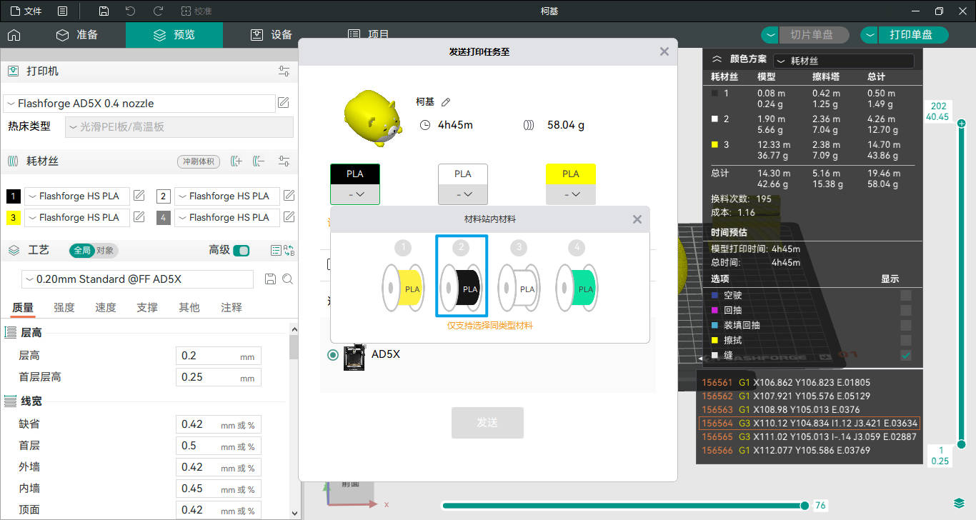Open the yellow PLA slot mapping dropdown
This screenshot has height=520, width=976.
pos(571,194)
